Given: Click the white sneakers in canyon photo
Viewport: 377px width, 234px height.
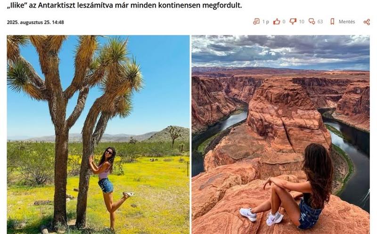Looking at the screenshot, I should coord(262,216).
